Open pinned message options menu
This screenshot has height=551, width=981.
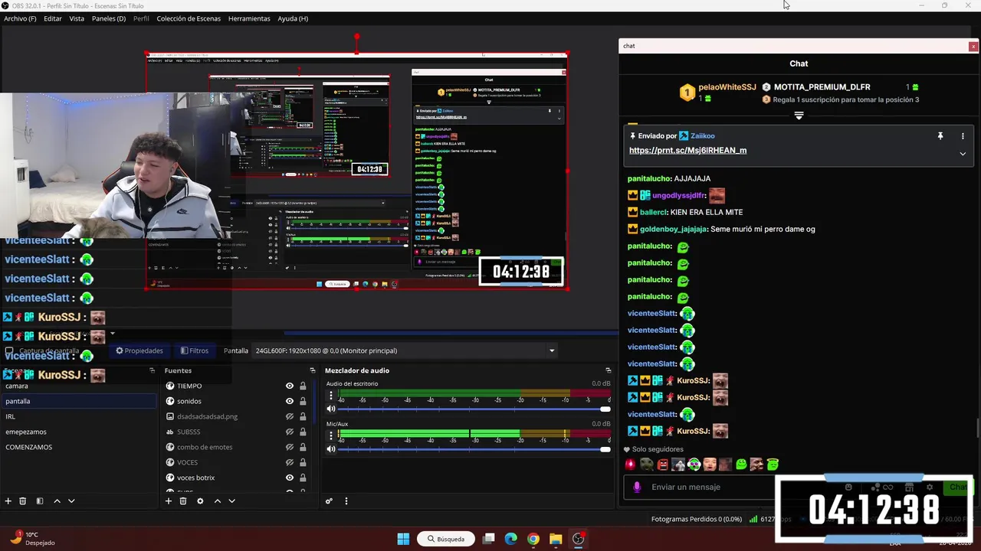[x=963, y=136]
